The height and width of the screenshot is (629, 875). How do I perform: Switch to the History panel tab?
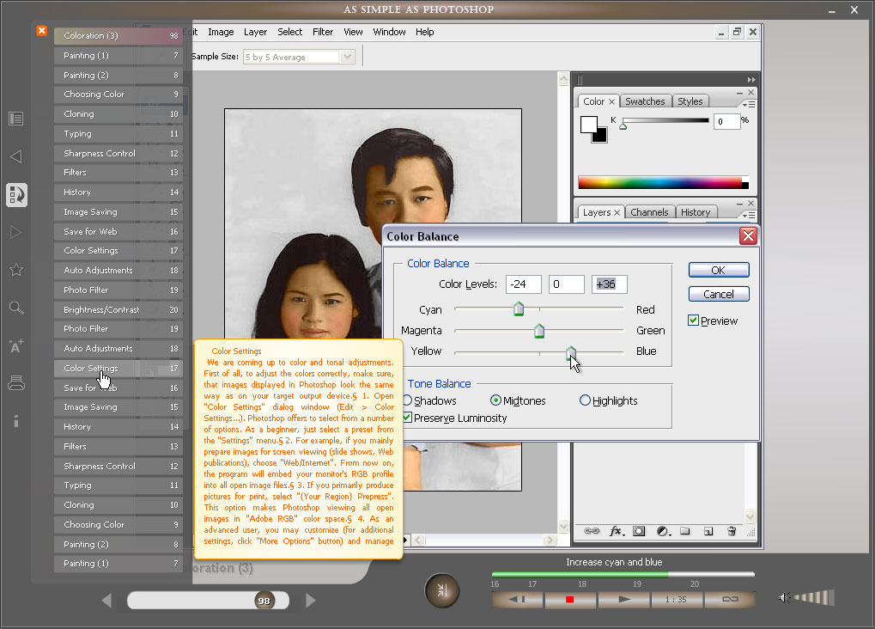click(696, 212)
